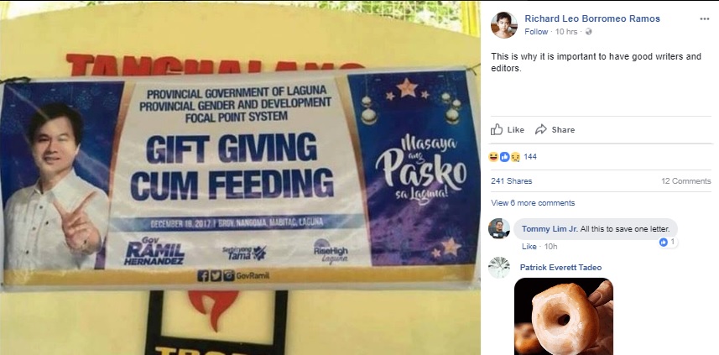Image resolution: width=719 pixels, height=355 pixels.
Task: Click Patrick Everett Tadeo's avatar
Action: point(499,268)
